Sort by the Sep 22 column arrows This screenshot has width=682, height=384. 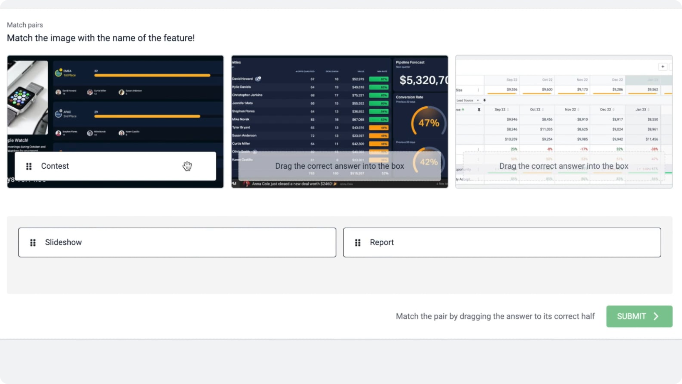[508, 110]
